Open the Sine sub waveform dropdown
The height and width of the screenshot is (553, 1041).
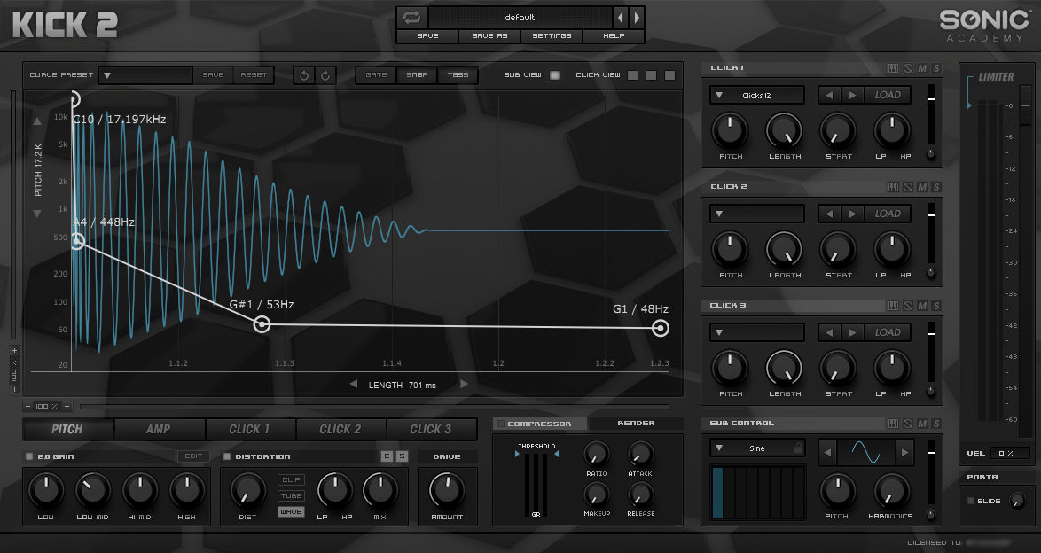coord(757,448)
